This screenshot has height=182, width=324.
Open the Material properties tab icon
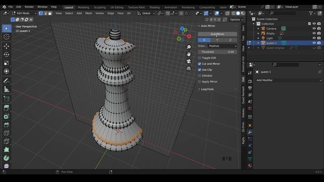click(250, 165)
